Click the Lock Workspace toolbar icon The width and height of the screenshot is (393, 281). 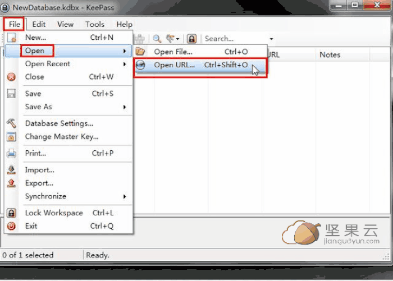(192, 39)
